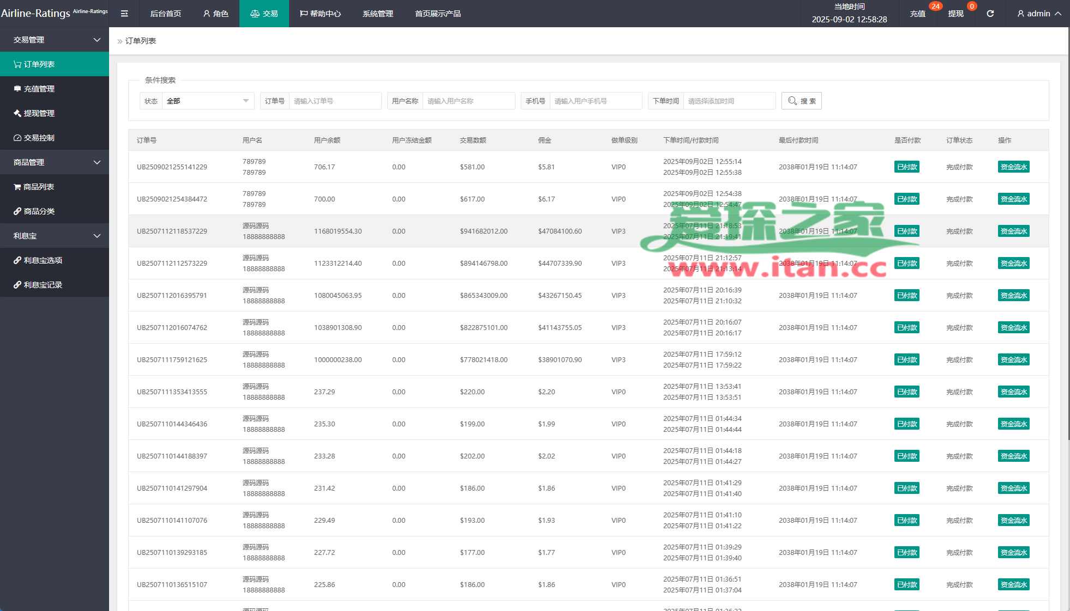Viewport: 1070px width, 611px height.
Task: Open 利息宝选项 in the sidebar
Action: click(55, 260)
